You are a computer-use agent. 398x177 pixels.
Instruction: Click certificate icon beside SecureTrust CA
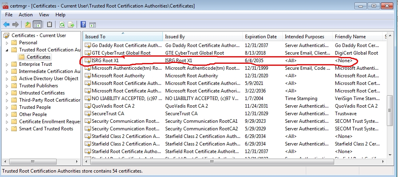tap(88, 114)
